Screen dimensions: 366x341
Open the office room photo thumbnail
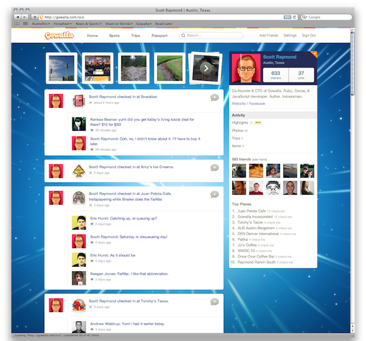(98, 68)
